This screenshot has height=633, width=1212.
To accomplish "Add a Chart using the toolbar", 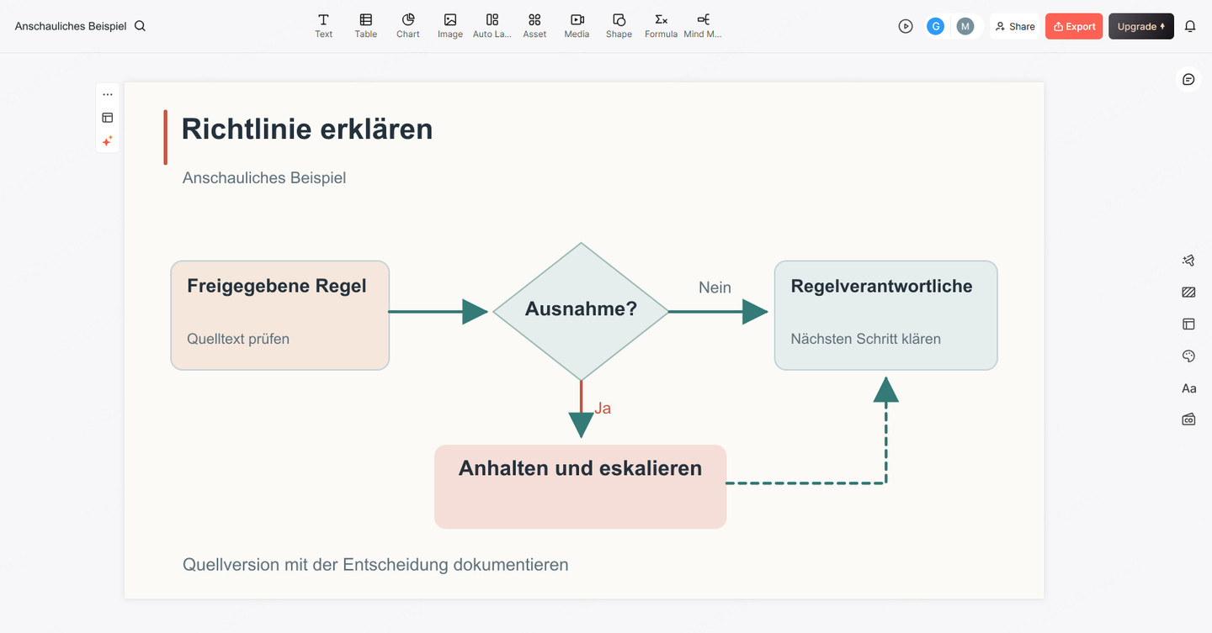I will pos(407,25).
